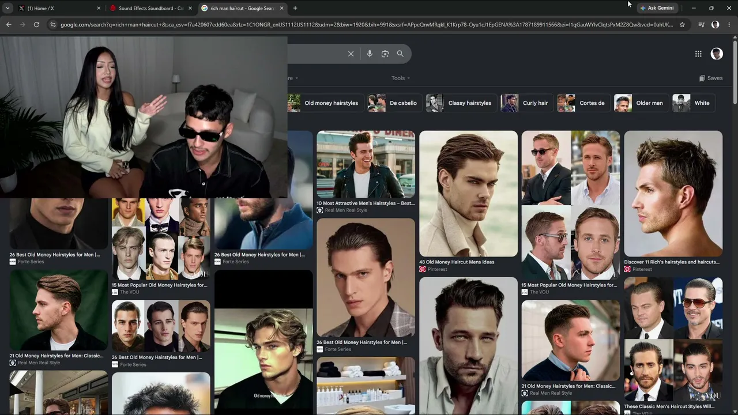Image resolution: width=738 pixels, height=415 pixels.
Task: Bookmark this page with the star icon
Action: pyautogui.click(x=682, y=25)
